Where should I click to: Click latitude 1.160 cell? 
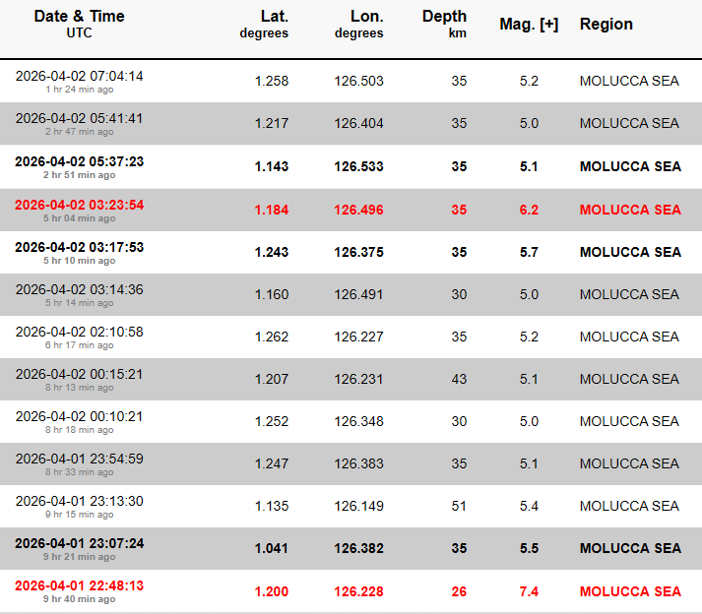tap(272, 294)
